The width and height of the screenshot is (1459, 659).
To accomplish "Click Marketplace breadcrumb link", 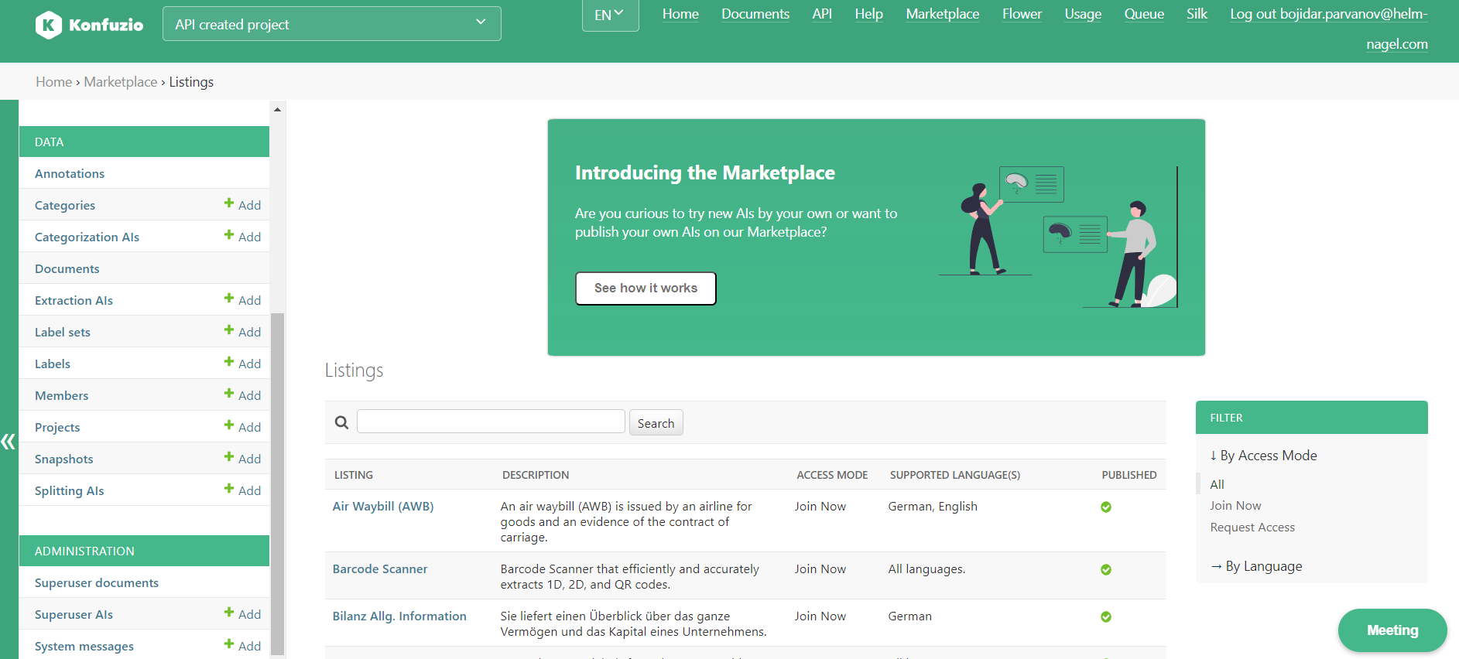I will pyautogui.click(x=121, y=82).
